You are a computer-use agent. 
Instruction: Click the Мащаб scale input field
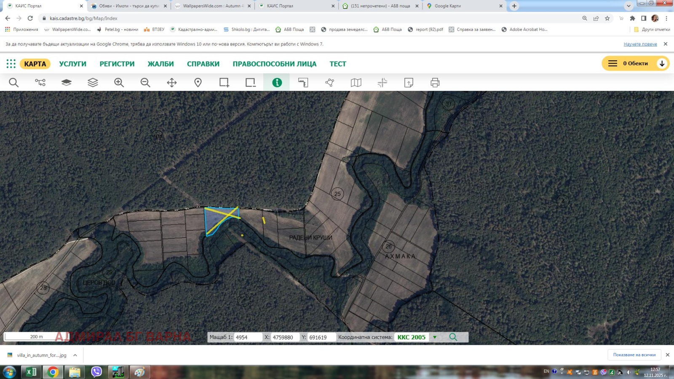coord(248,337)
